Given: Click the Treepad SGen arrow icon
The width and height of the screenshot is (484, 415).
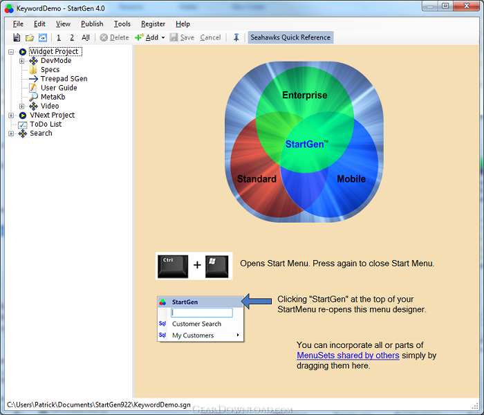Looking at the screenshot, I should 33,79.
